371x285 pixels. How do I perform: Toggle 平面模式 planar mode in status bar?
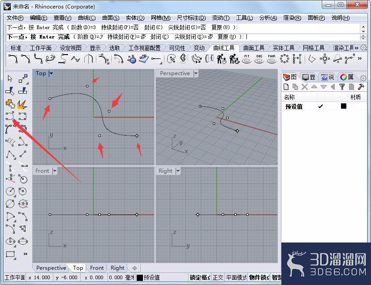point(236,277)
